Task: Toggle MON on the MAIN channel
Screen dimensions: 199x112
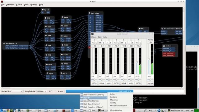Action: click(x=150, y=83)
